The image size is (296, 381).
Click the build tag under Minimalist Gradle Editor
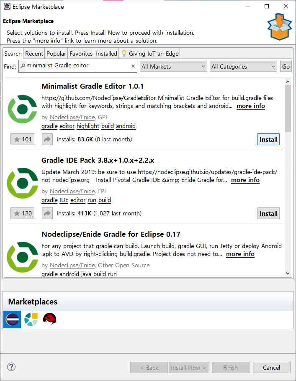[x=108, y=126]
